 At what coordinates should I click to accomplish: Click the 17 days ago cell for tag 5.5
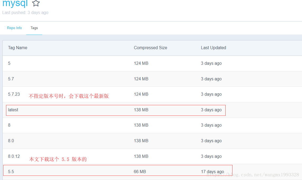coord(212,172)
